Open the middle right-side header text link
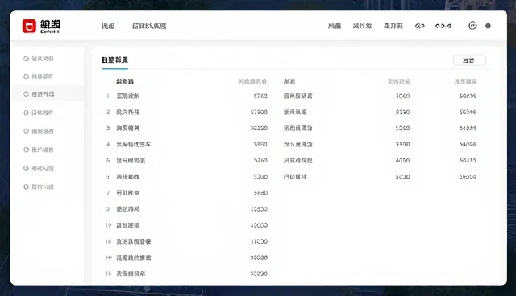Screen dimensions: 516x296 (x=362, y=26)
